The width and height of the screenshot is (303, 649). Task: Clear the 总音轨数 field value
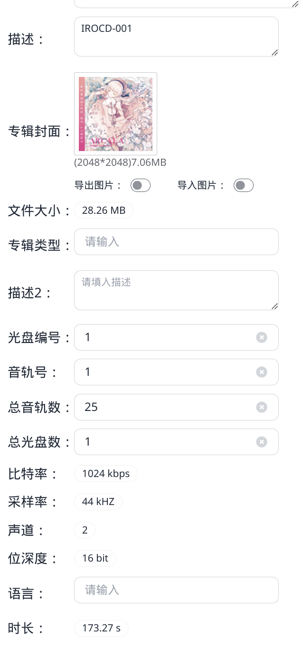pyautogui.click(x=262, y=407)
